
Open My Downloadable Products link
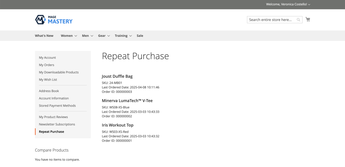click(x=59, y=72)
